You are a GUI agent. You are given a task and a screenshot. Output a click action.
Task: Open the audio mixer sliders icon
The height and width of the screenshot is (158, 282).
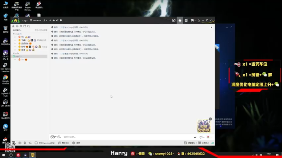(30, 143)
